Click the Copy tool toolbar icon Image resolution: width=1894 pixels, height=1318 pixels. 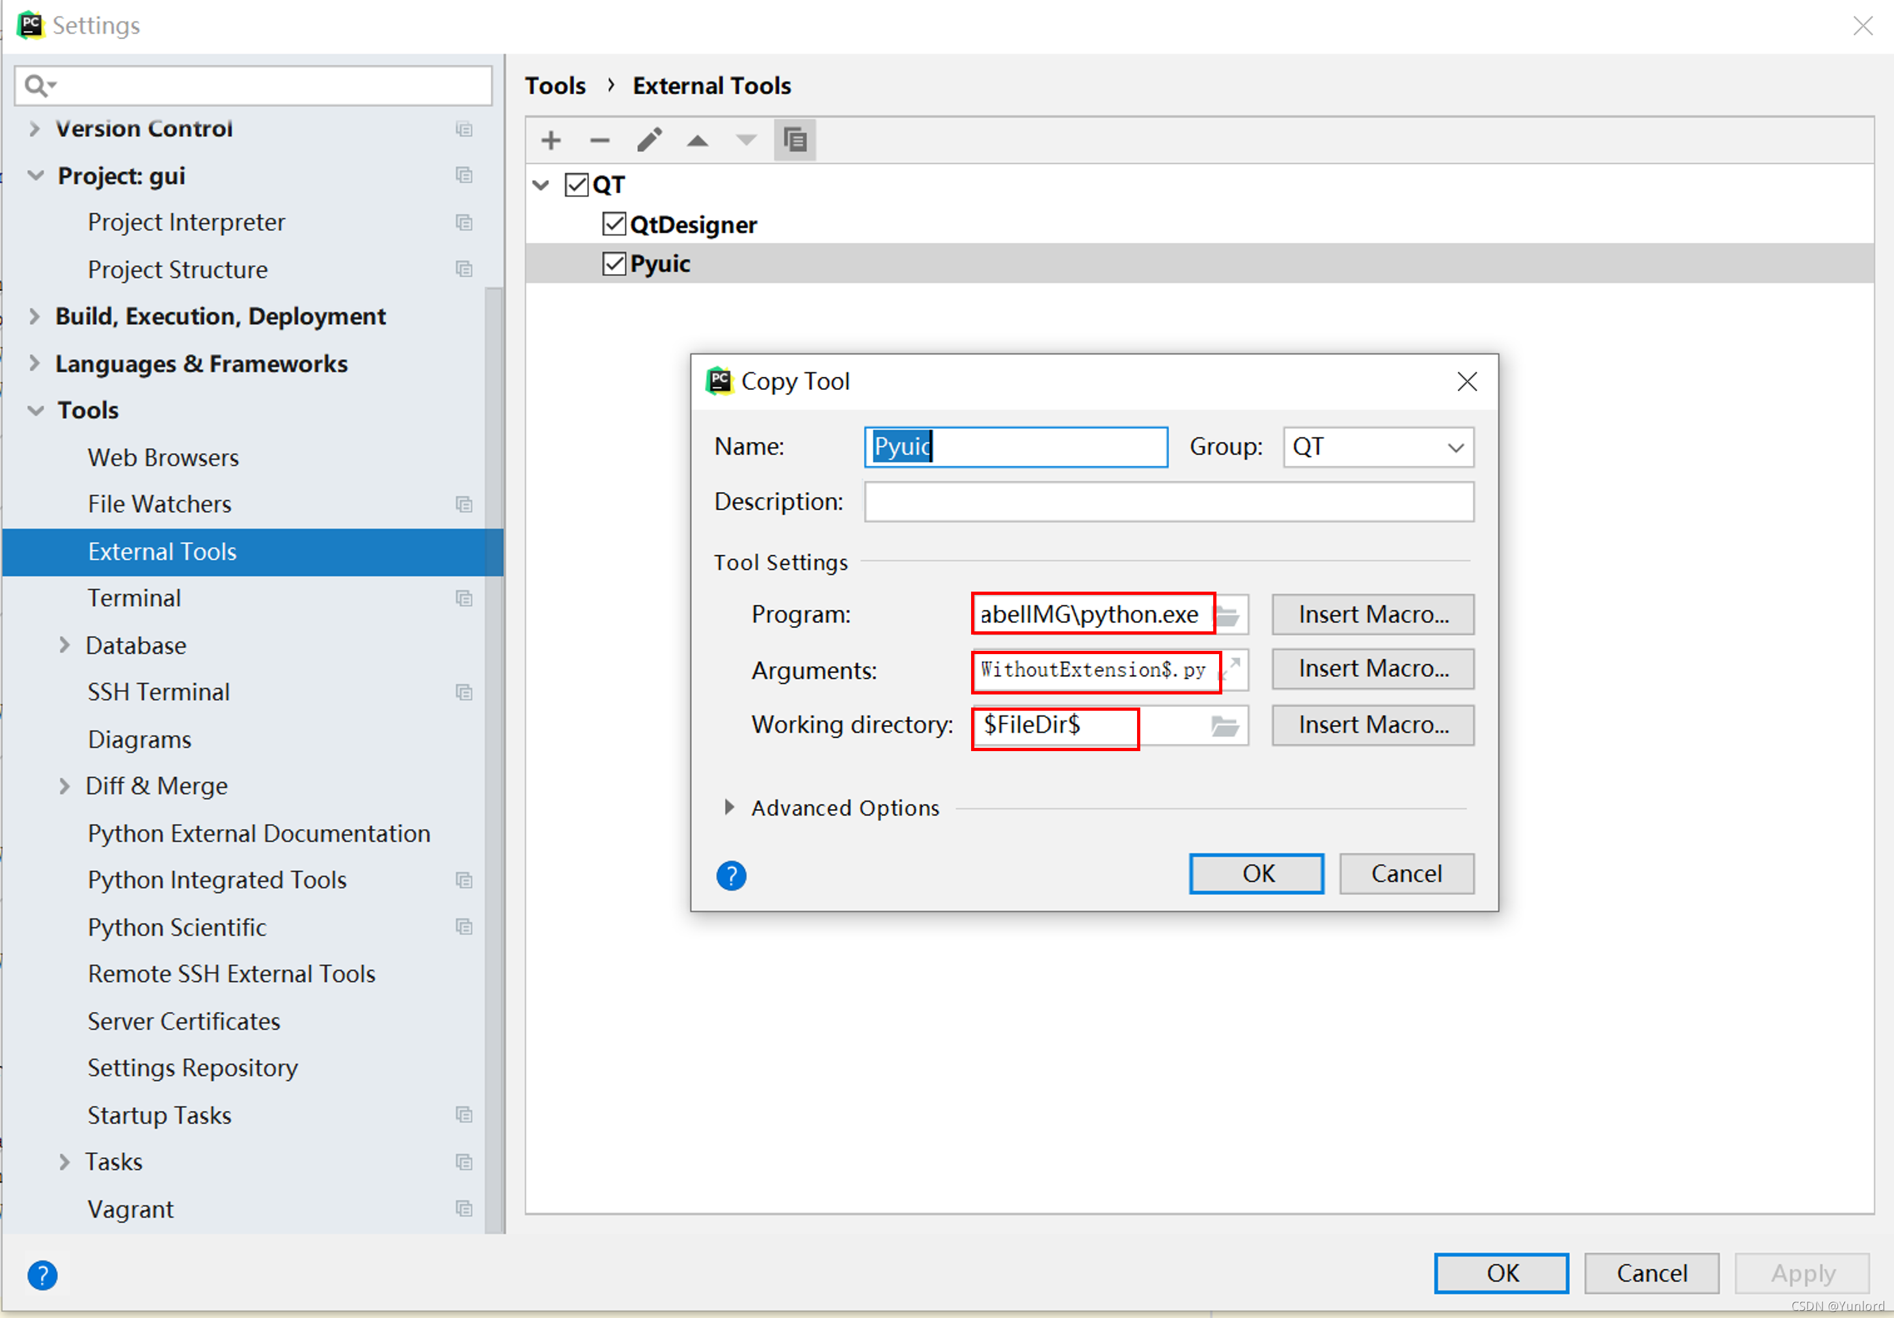[795, 140]
